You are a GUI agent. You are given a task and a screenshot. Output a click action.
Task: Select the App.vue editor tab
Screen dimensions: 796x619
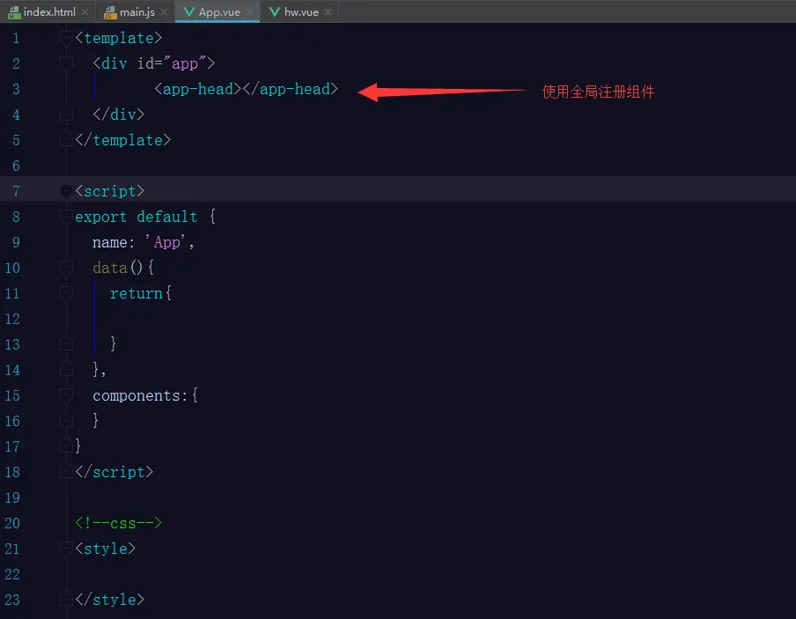click(218, 11)
